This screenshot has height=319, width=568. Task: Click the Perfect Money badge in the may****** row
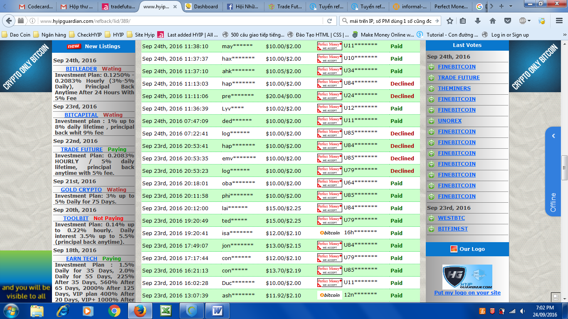[329, 46]
